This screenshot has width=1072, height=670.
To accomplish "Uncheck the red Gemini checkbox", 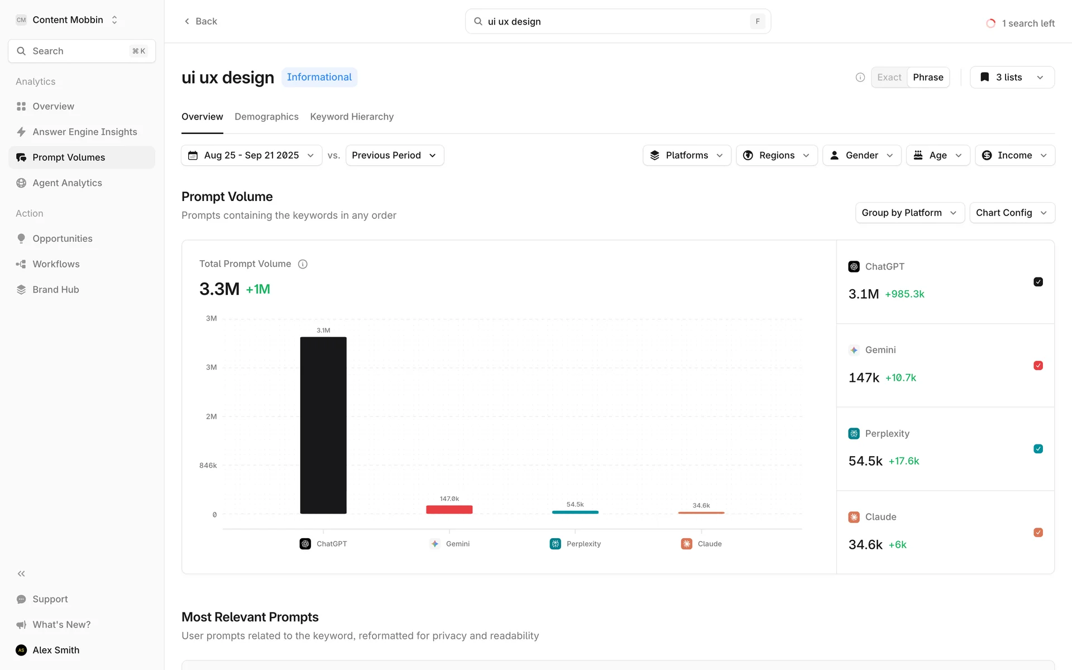I will [1038, 366].
